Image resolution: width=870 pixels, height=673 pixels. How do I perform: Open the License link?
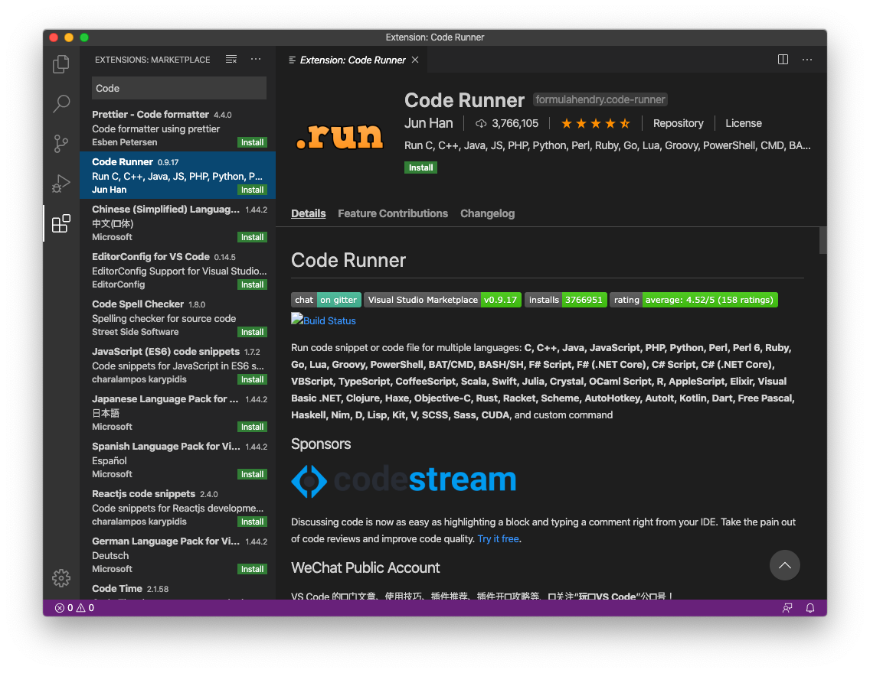744,124
